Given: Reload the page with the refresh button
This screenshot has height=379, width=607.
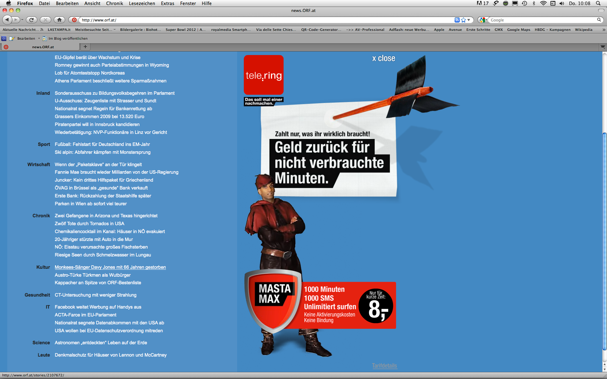Looking at the screenshot, I should coord(32,20).
